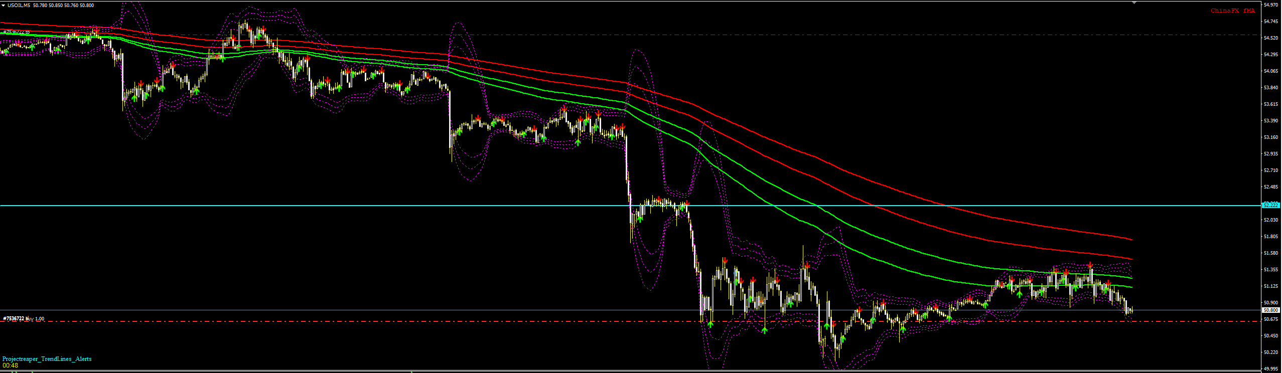Select the USOIL,M5 chart title text
Viewport: 1282px width, 373px height.
click(x=20, y=5)
